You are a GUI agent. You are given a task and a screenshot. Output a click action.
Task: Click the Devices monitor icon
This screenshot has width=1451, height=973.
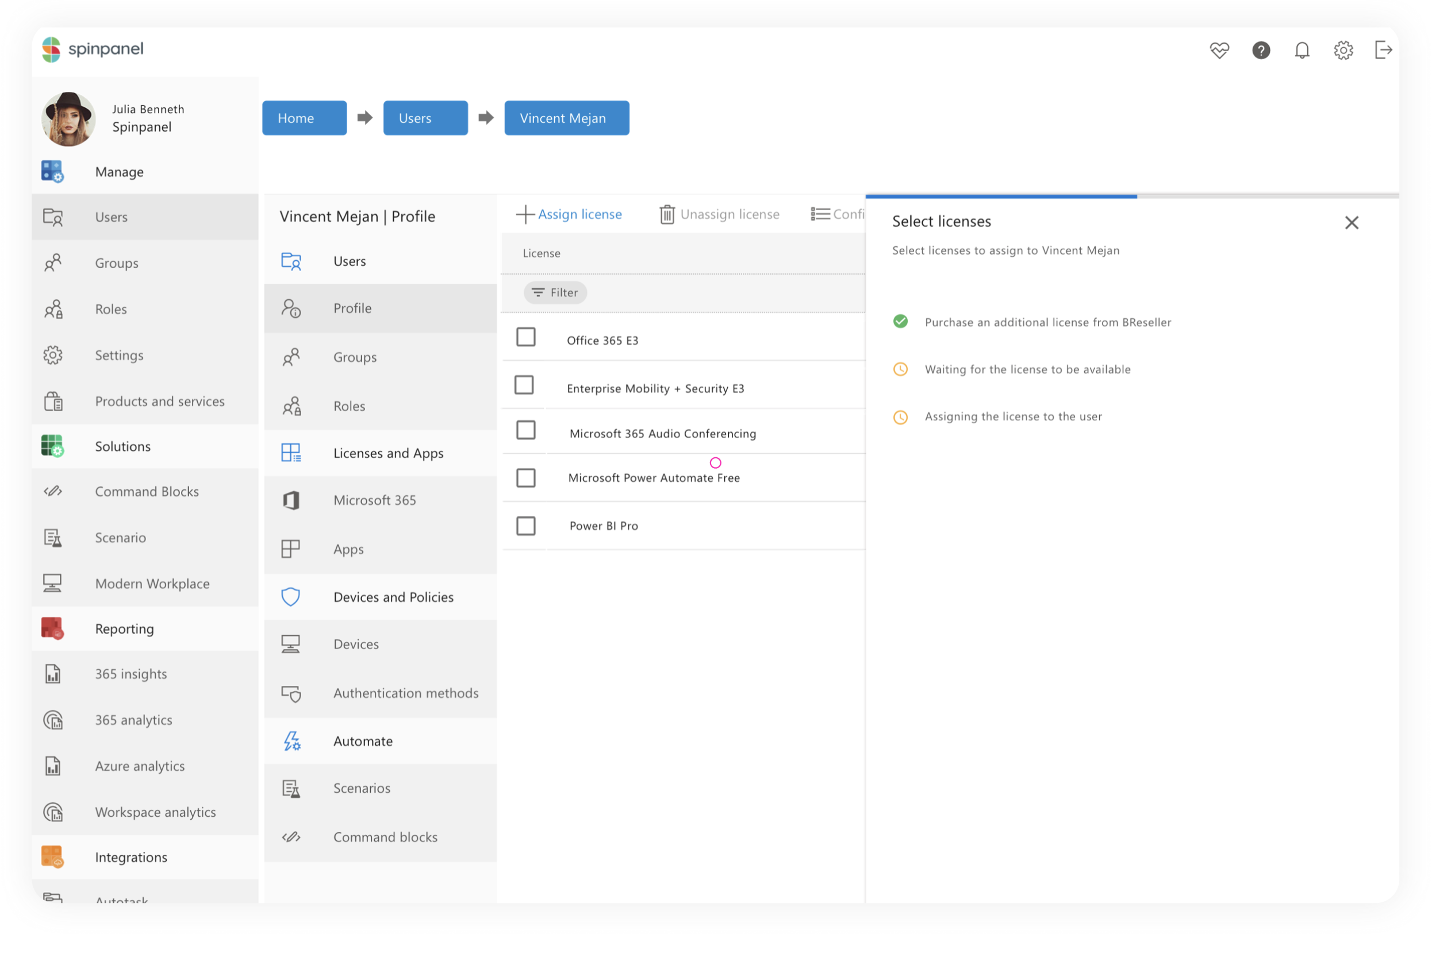[x=290, y=643]
